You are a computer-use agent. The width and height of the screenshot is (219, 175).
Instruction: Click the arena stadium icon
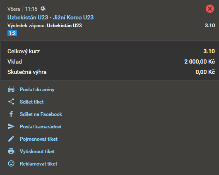coord(11,90)
